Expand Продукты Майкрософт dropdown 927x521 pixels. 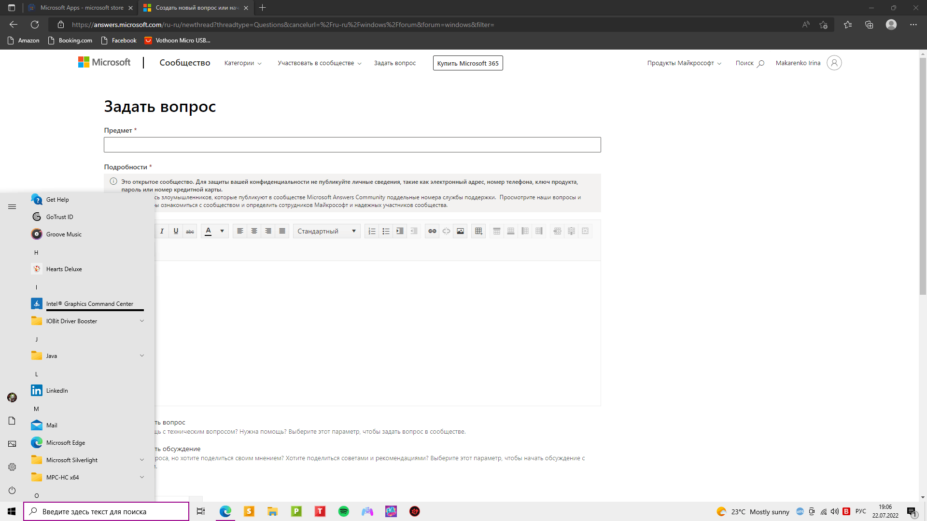point(684,63)
